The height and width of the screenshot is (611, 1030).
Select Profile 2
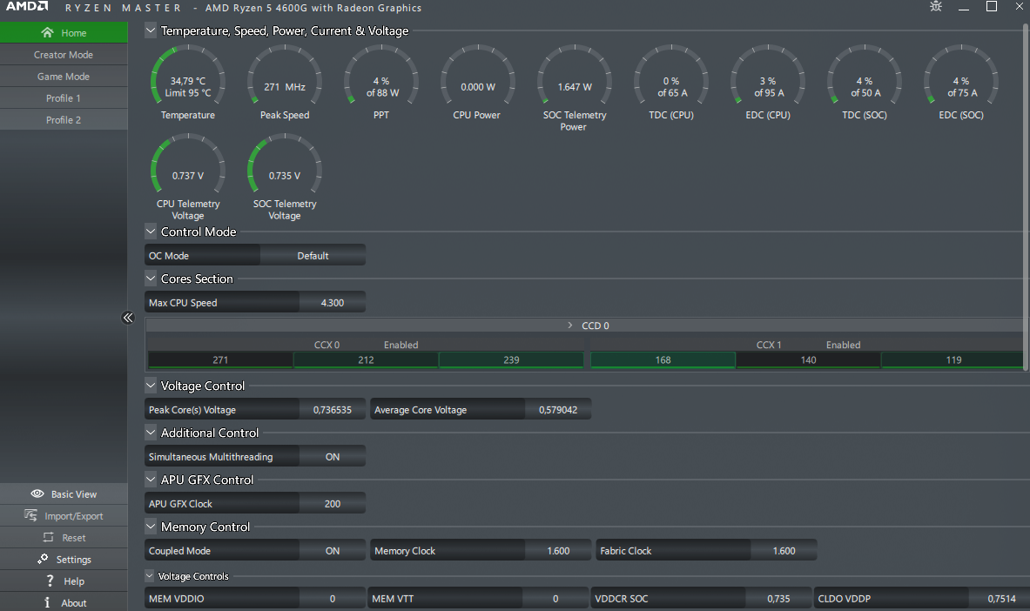pos(64,119)
